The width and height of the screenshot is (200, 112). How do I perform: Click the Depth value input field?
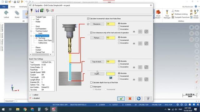pos(111,74)
